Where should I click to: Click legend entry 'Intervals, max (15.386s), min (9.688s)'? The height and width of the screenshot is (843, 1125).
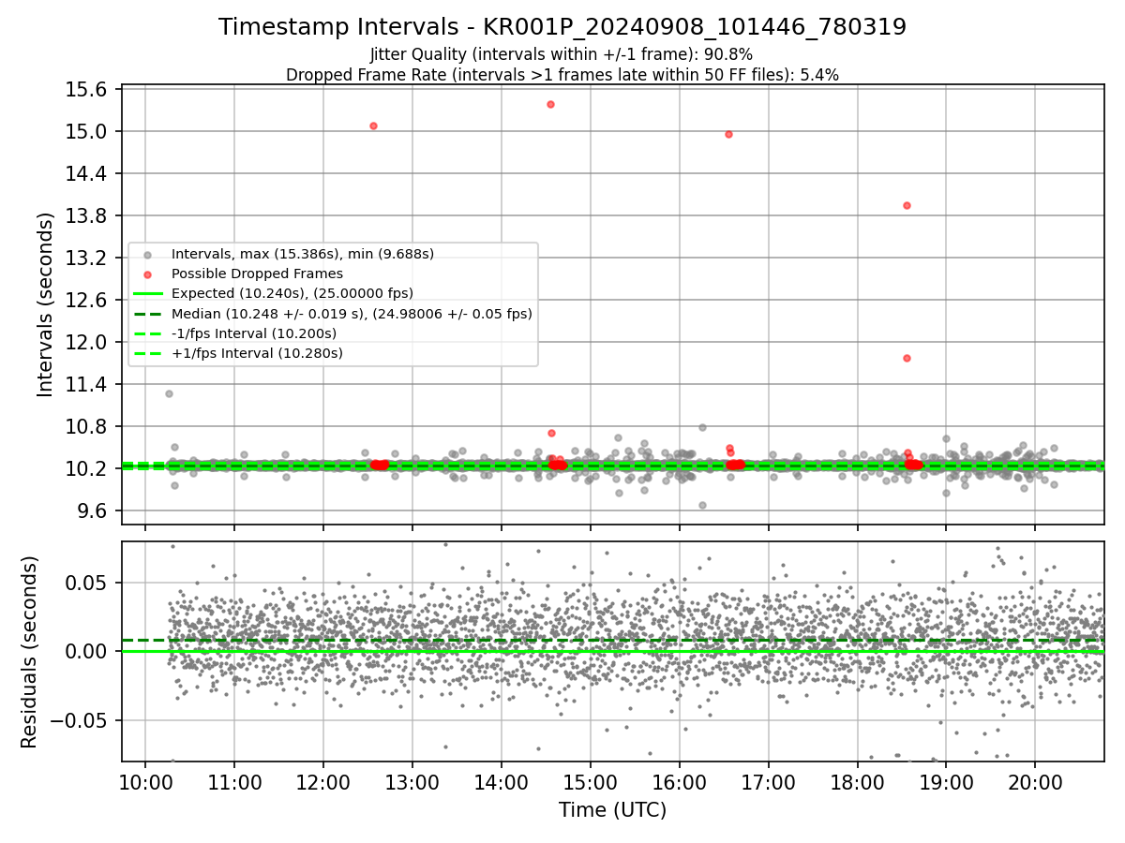[302, 254]
